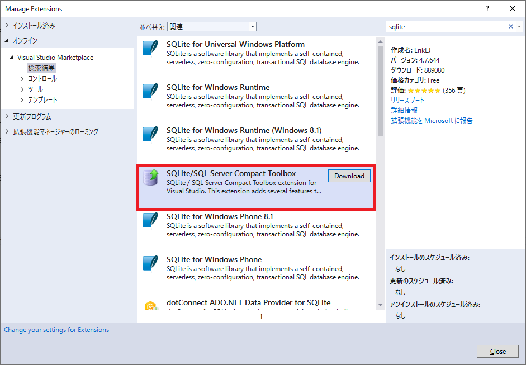The height and width of the screenshot is (365, 526).
Task: Close the Manage Extensions dialog window
Action: [513, 9]
